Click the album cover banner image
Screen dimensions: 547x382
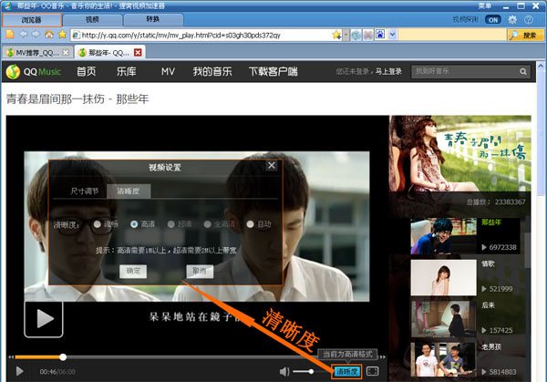pyautogui.click(x=460, y=153)
